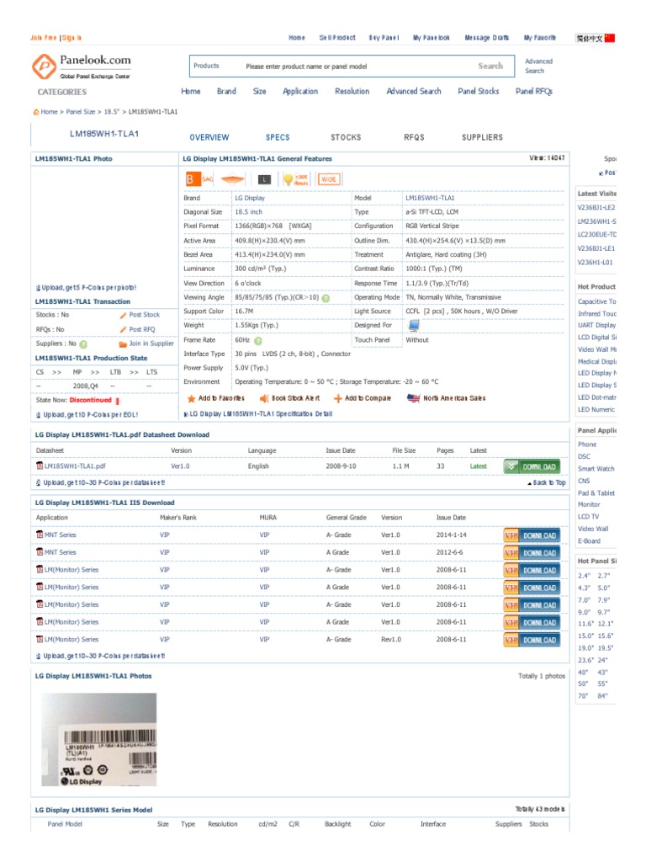The height and width of the screenshot is (862, 646).
Task: Download VIP IIS dated 2014-1-14
Action: pos(532,535)
